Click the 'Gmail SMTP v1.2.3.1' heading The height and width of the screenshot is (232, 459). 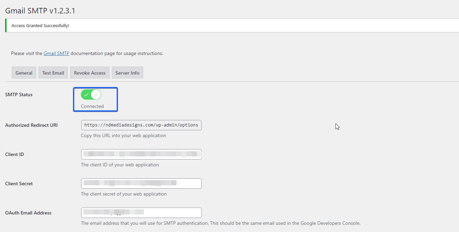pyautogui.click(x=40, y=11)
